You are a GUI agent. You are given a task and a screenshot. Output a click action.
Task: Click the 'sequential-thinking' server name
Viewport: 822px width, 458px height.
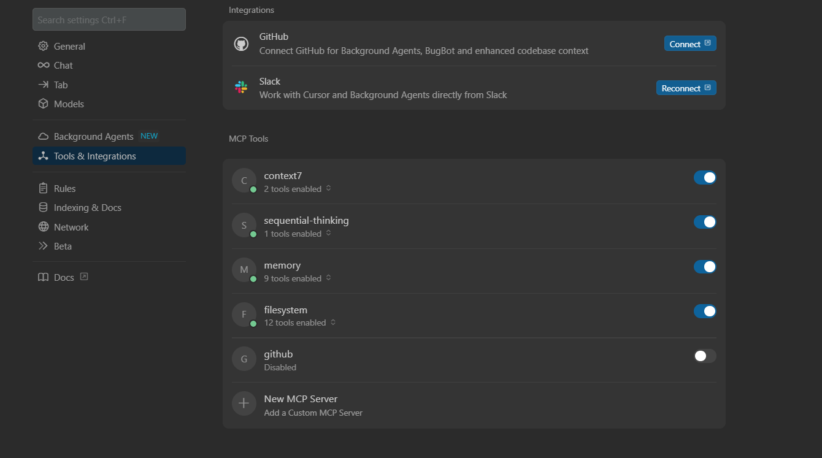point(306,220)
